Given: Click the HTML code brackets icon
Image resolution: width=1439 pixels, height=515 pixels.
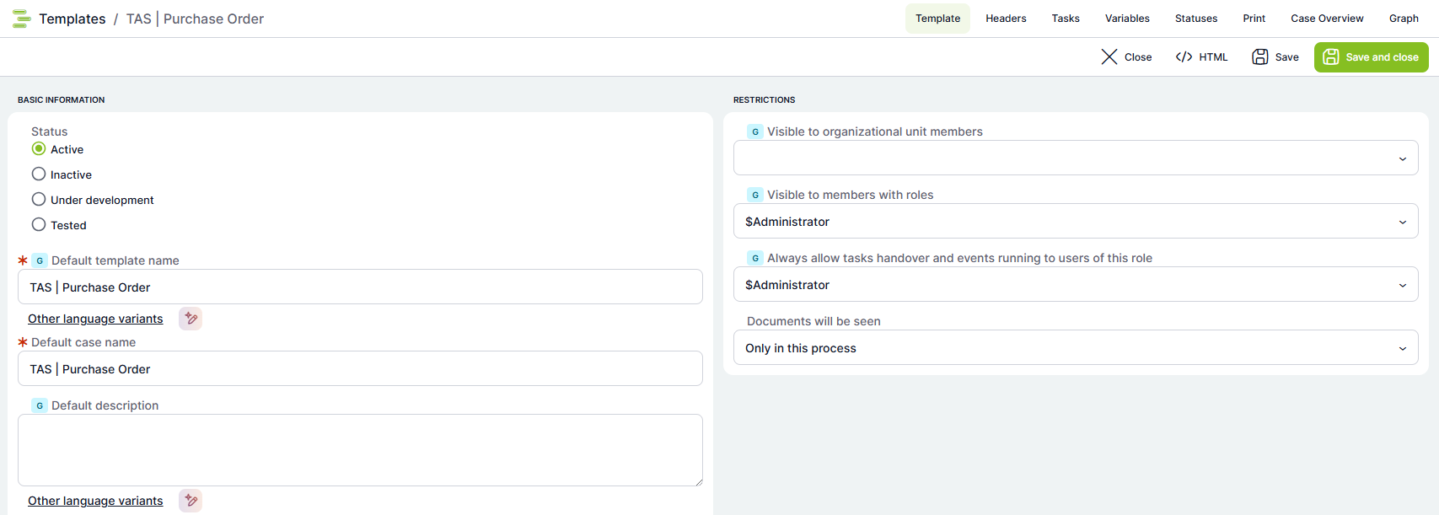Looking at the screenshot, I should [1184, 57].
